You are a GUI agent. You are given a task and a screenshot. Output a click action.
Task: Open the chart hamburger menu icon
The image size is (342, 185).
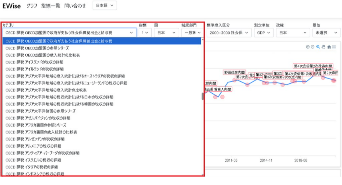(334, 47)
